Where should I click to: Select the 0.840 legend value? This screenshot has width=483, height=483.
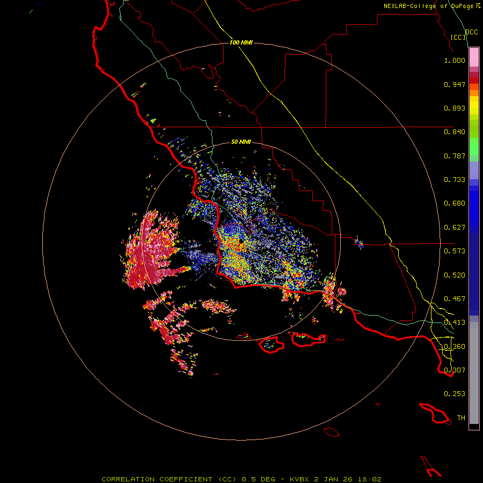[455, 132]
